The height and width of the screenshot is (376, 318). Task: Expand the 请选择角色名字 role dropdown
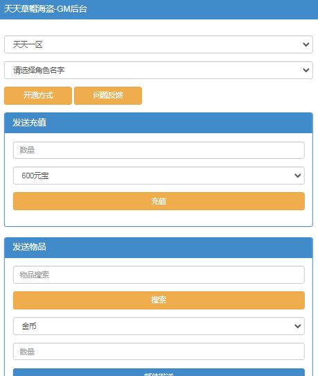tap(159, 70)
